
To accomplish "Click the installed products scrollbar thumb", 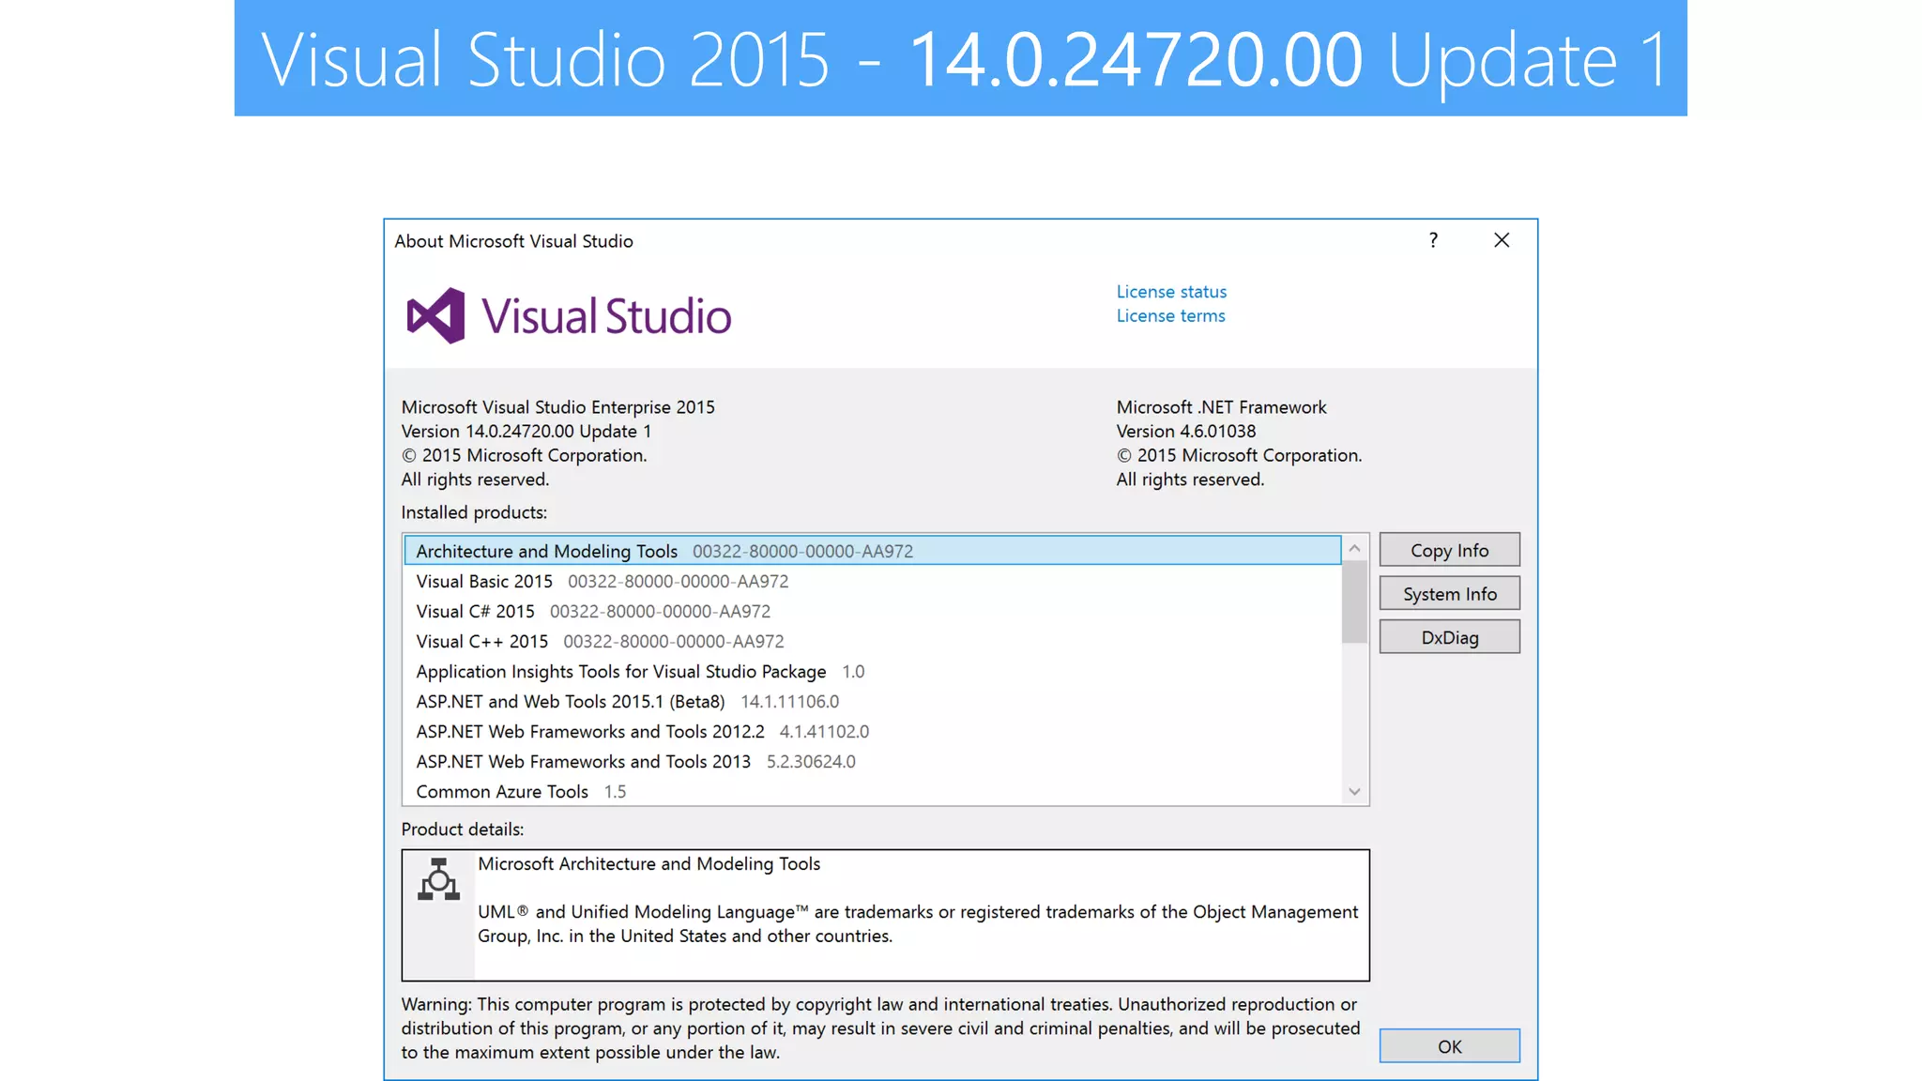I will (x=1353, y=601).
